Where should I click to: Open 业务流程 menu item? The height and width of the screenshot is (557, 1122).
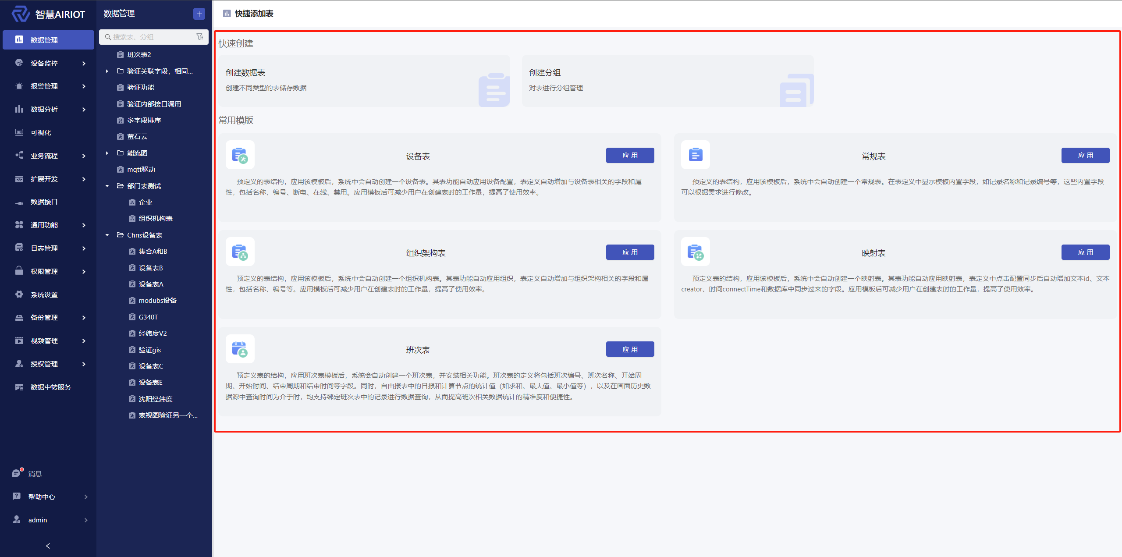[48, 156]
